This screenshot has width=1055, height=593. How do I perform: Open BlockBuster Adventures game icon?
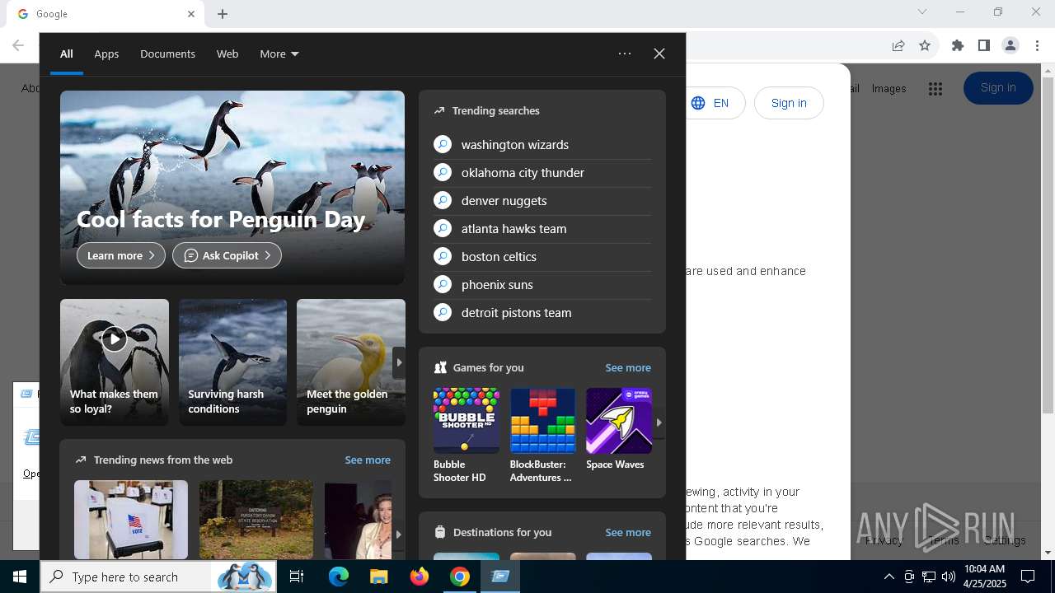(x=542, y=421)
